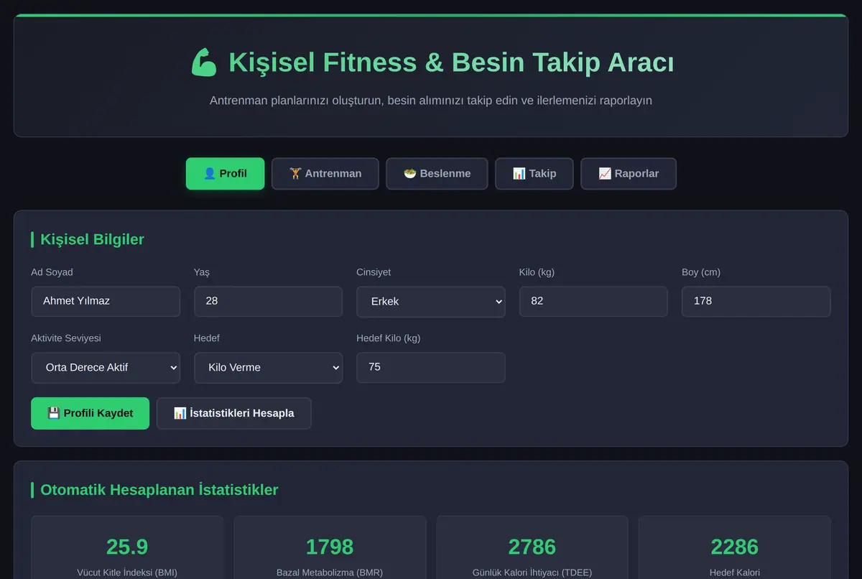Click the Vücut Kitle İndeksi (BMI) label
Viewport: 862px width, 579px height.
pos(127,573)
